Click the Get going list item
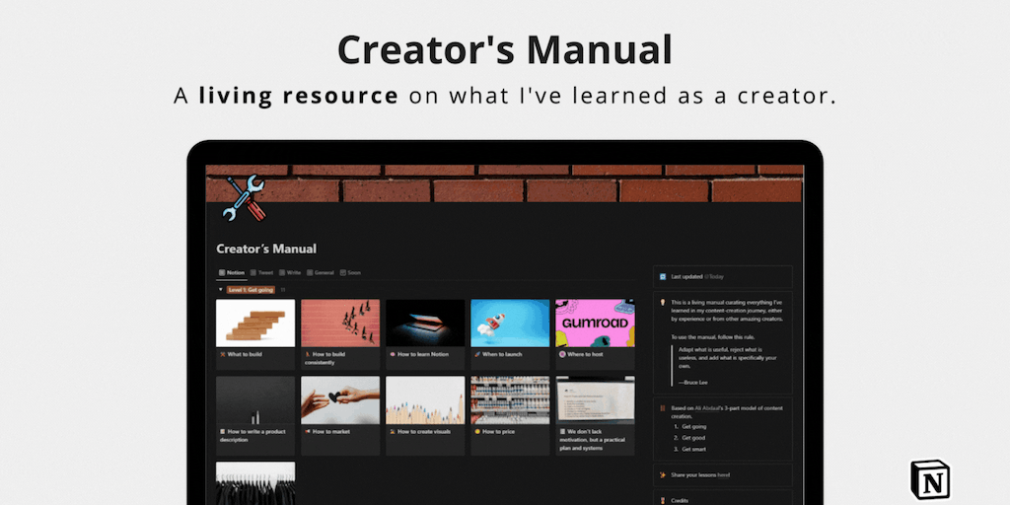The image size is (1010, 505). [x=694, y=426]
